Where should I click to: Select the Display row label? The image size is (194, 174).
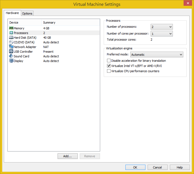(x=18, y=61)
